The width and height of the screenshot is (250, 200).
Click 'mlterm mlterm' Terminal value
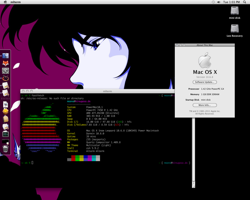[x=95, y=151]
